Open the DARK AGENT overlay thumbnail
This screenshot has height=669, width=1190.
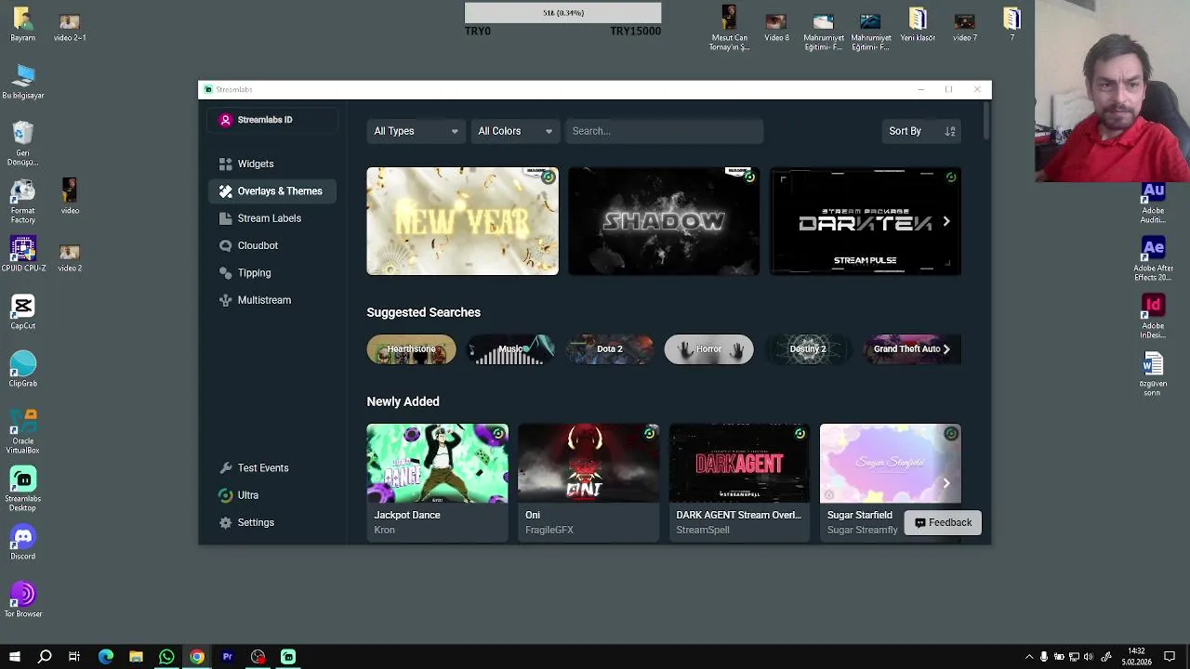pos(739,464)
